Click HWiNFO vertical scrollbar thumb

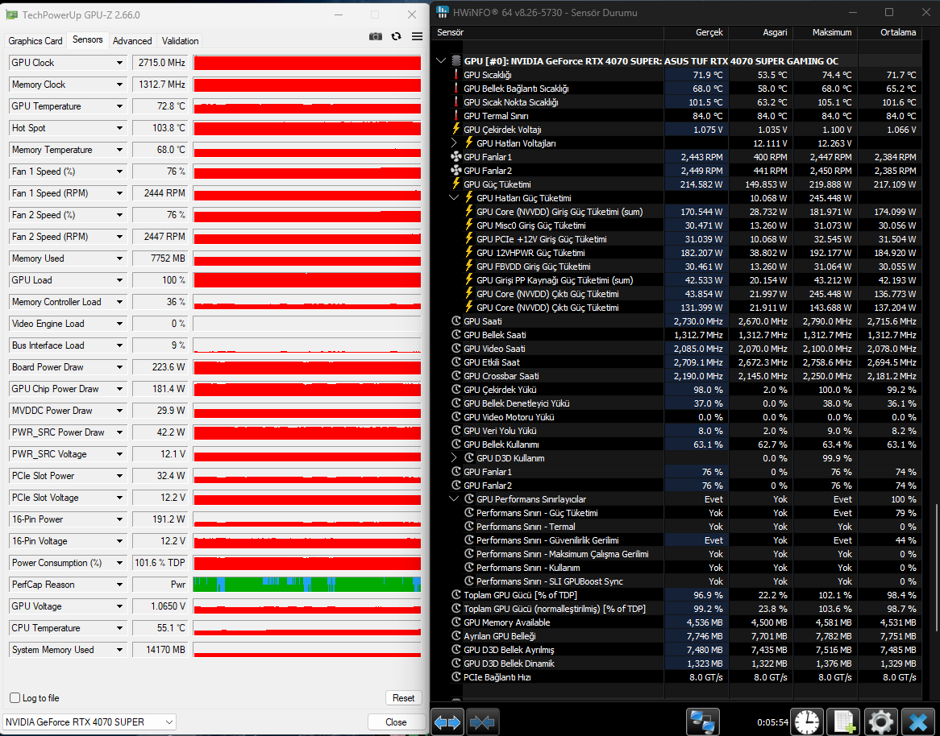coord(935,567)
